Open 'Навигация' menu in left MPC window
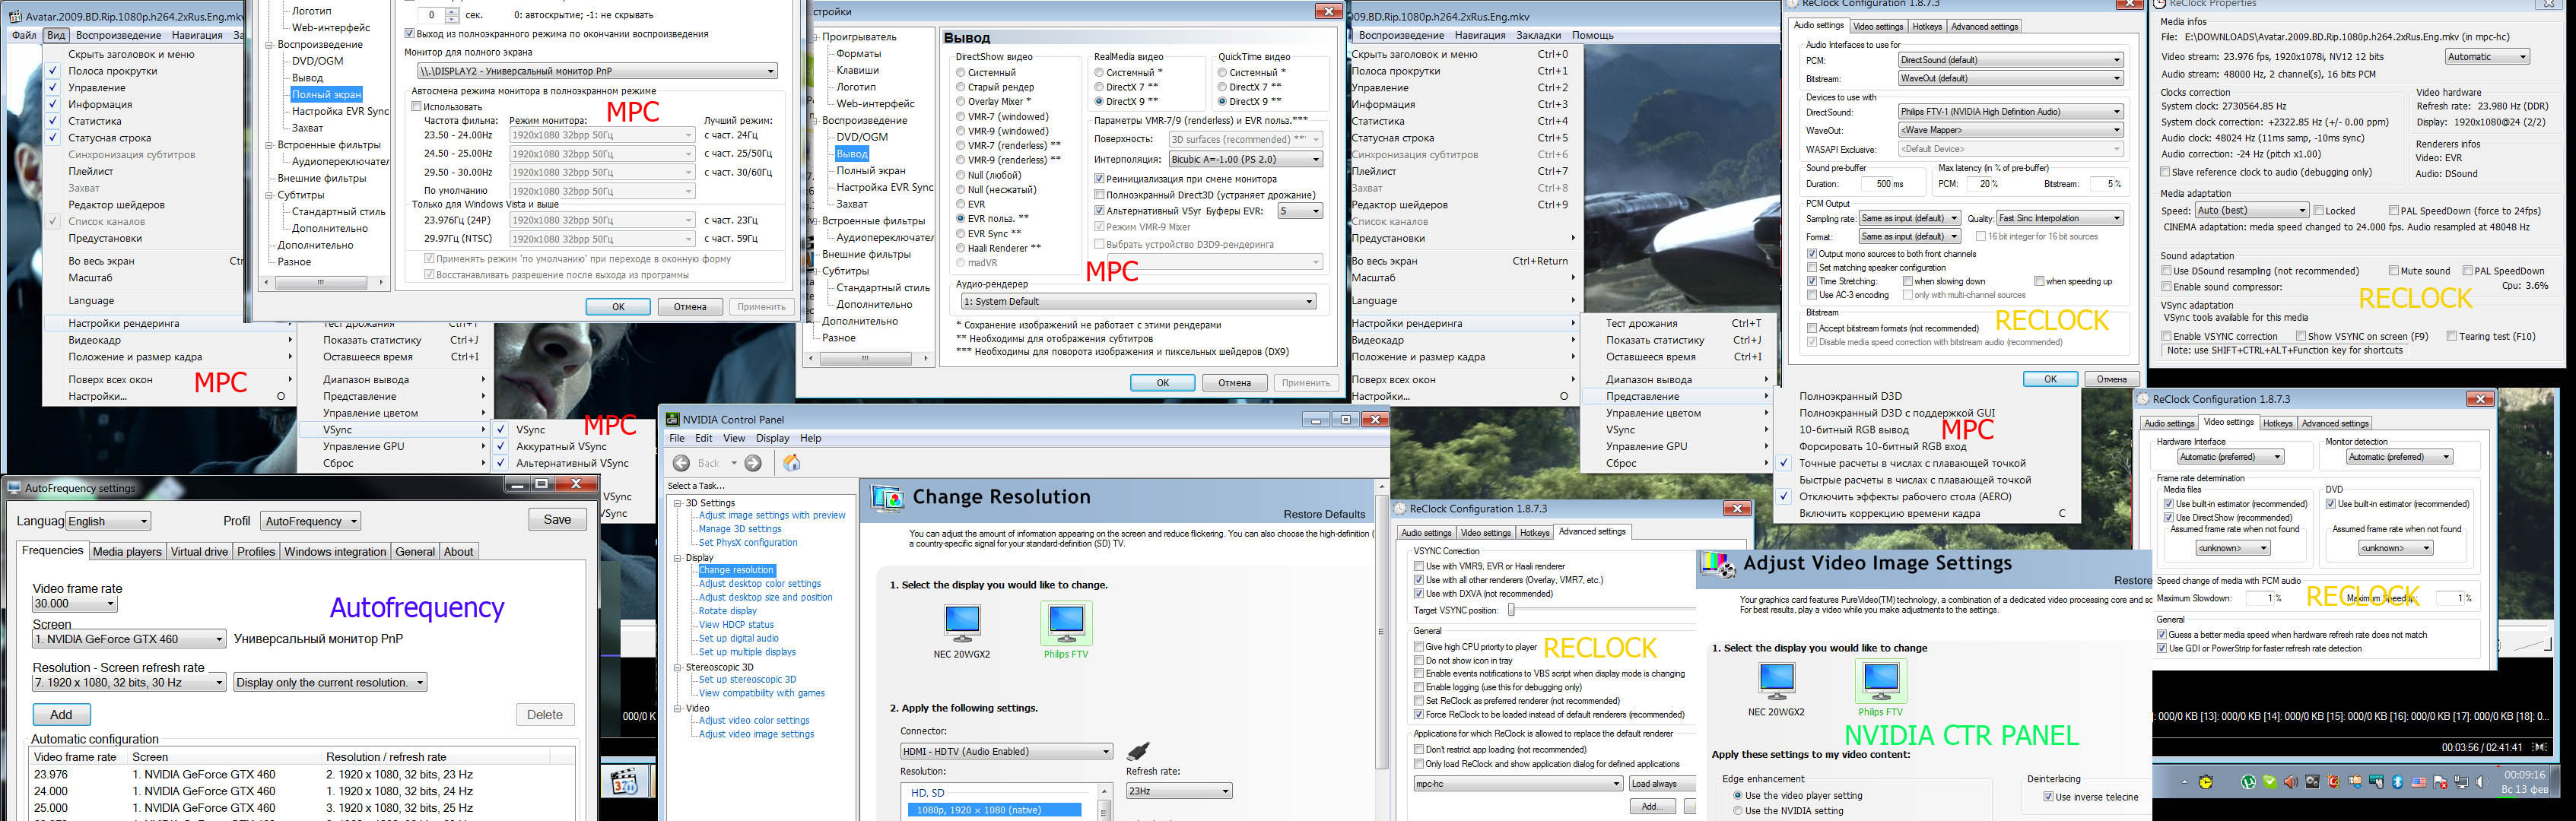The width and height of the screenshot is (2576, 821). coord(197,35)
